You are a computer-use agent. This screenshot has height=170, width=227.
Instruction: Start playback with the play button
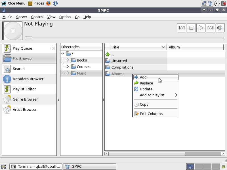(201, 28)
